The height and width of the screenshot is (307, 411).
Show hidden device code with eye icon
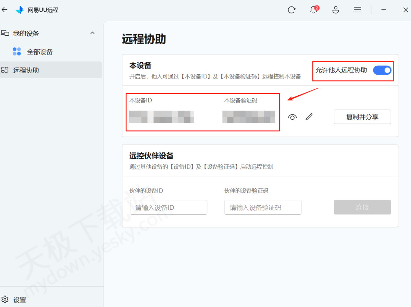[292, 117]
